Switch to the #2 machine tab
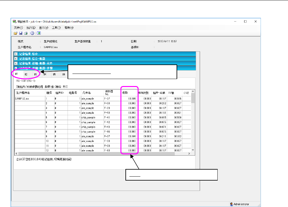Viewport: 288px width, 207px height. 26,74
